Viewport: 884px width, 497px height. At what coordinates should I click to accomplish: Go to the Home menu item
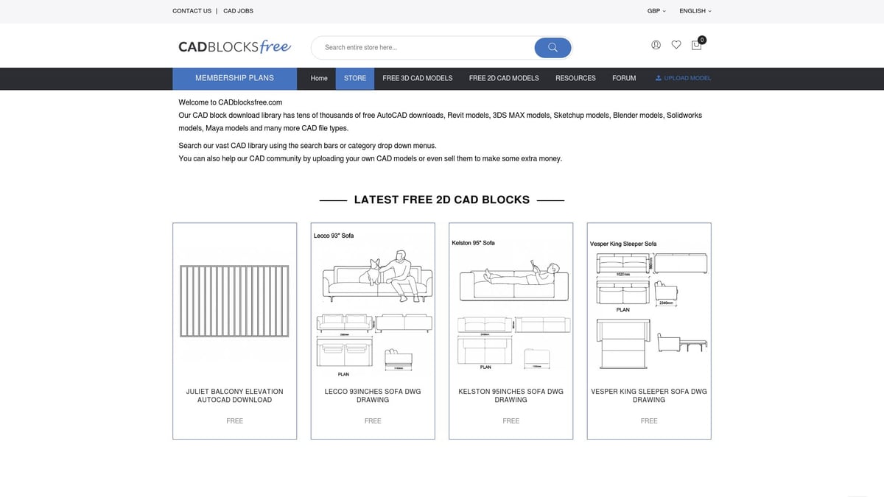click(319, 78)
